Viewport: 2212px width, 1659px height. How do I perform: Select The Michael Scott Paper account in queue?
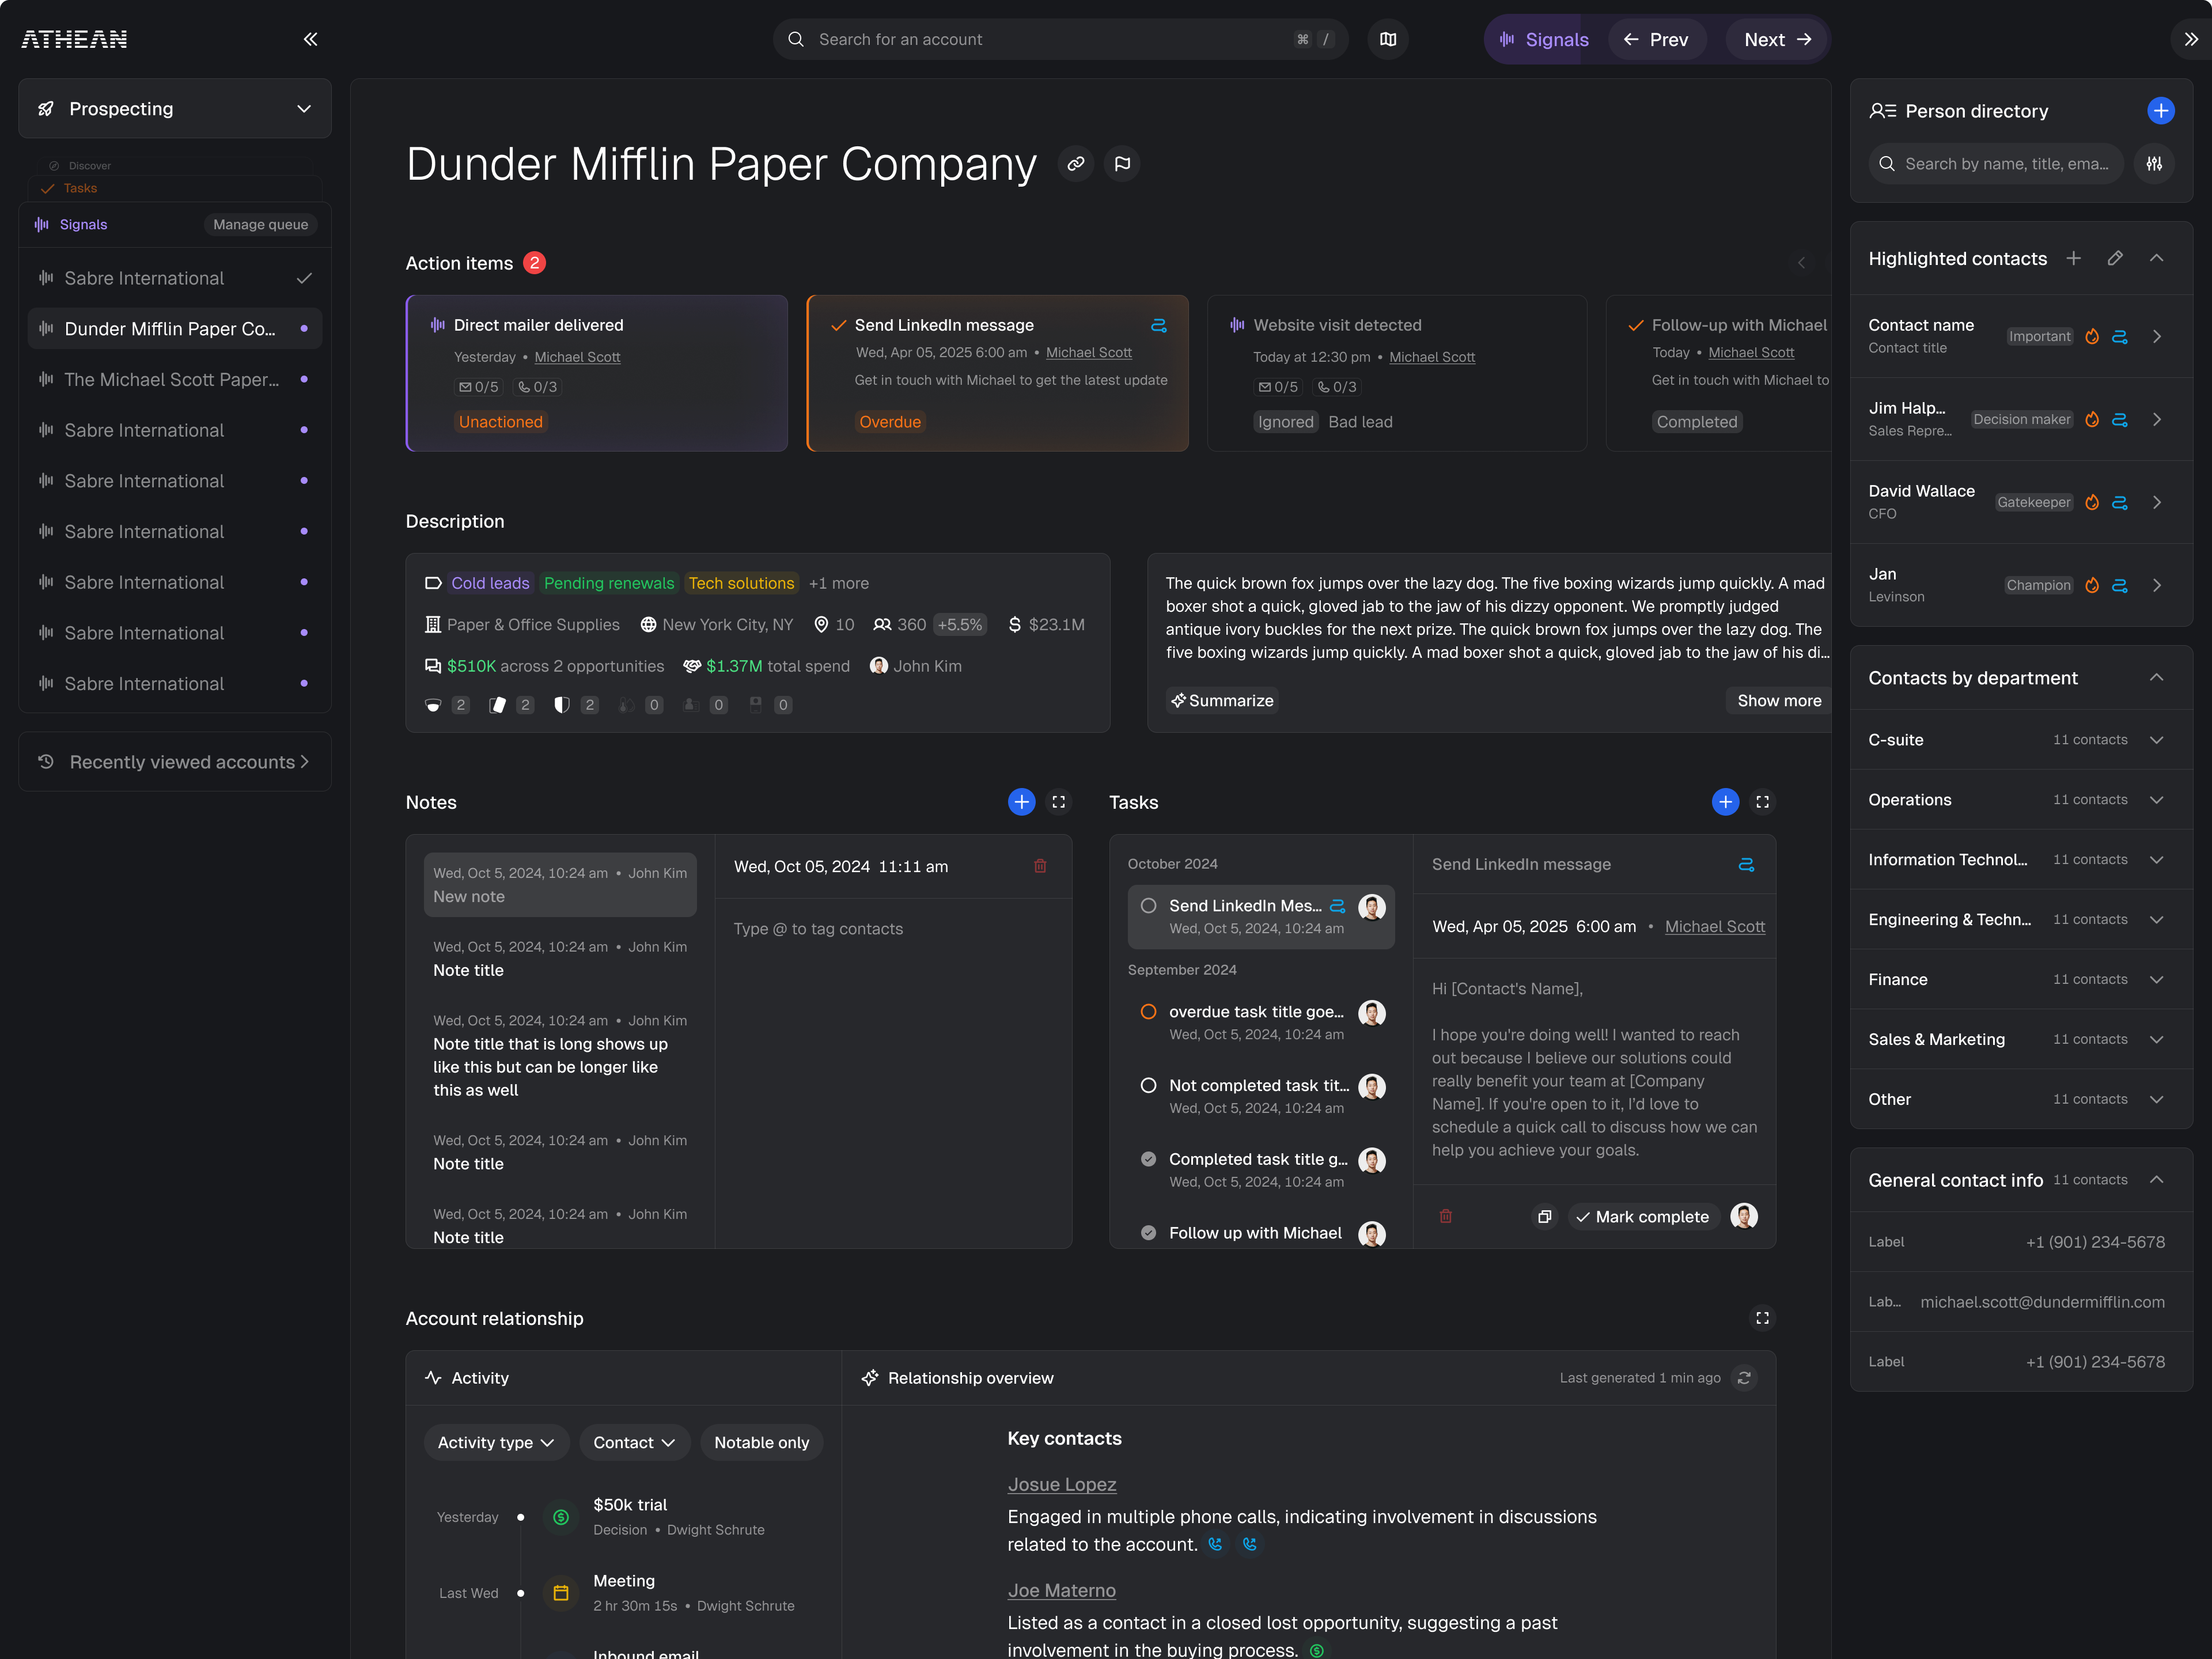[x=172, y=379]
